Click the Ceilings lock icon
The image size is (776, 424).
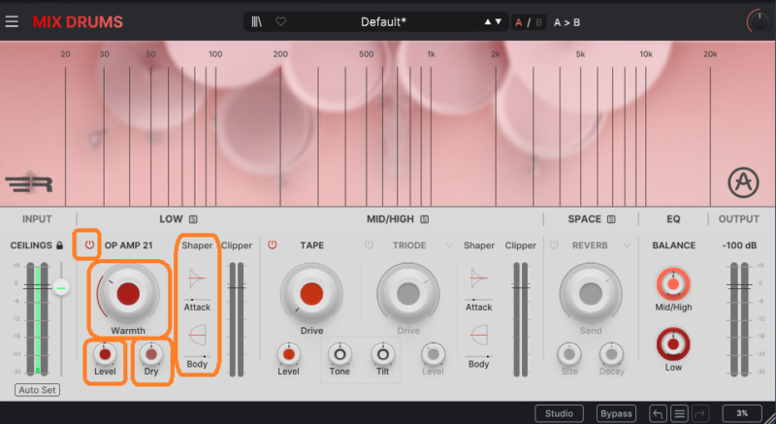pos(60,245)
